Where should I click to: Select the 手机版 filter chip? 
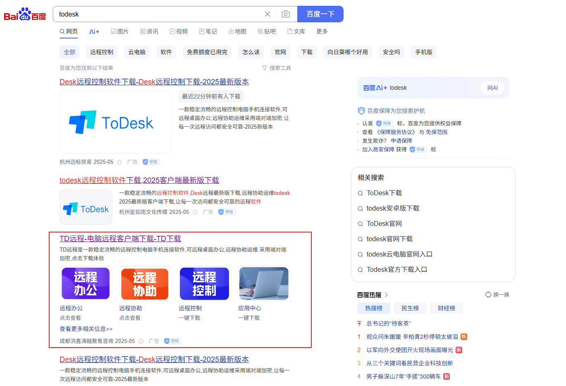(x=424, y=52)
